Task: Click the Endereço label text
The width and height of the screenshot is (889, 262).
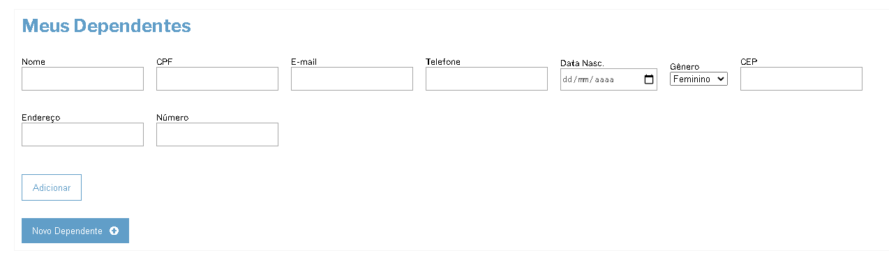Action: coord(41,118)
